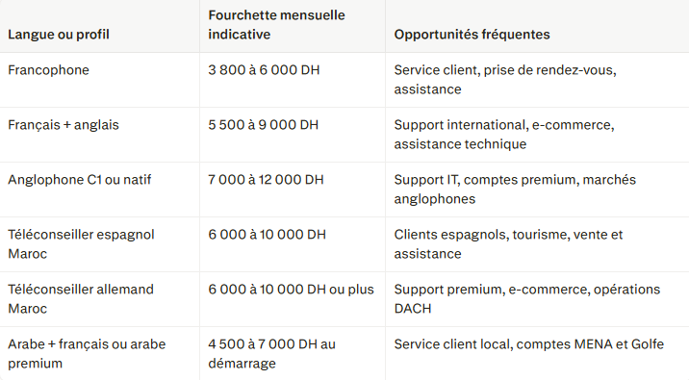Click the '3 800 à 6 000 DH' cell
This screenshot has height=380, width=689.
[264, 70]
